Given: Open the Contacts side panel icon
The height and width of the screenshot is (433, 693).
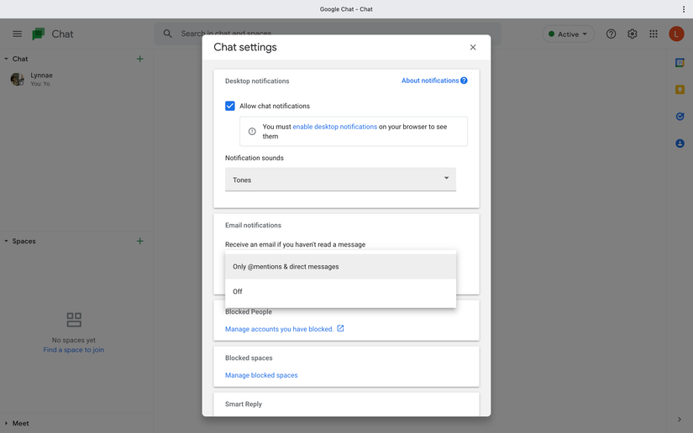Looking at the screenshot, I should tap(680, 143).
